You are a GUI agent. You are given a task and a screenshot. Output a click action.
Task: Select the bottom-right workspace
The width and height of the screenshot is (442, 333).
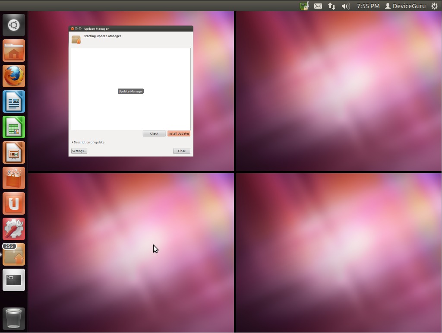338,253
